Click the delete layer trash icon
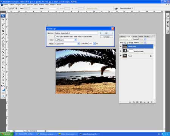 (152, 102)
